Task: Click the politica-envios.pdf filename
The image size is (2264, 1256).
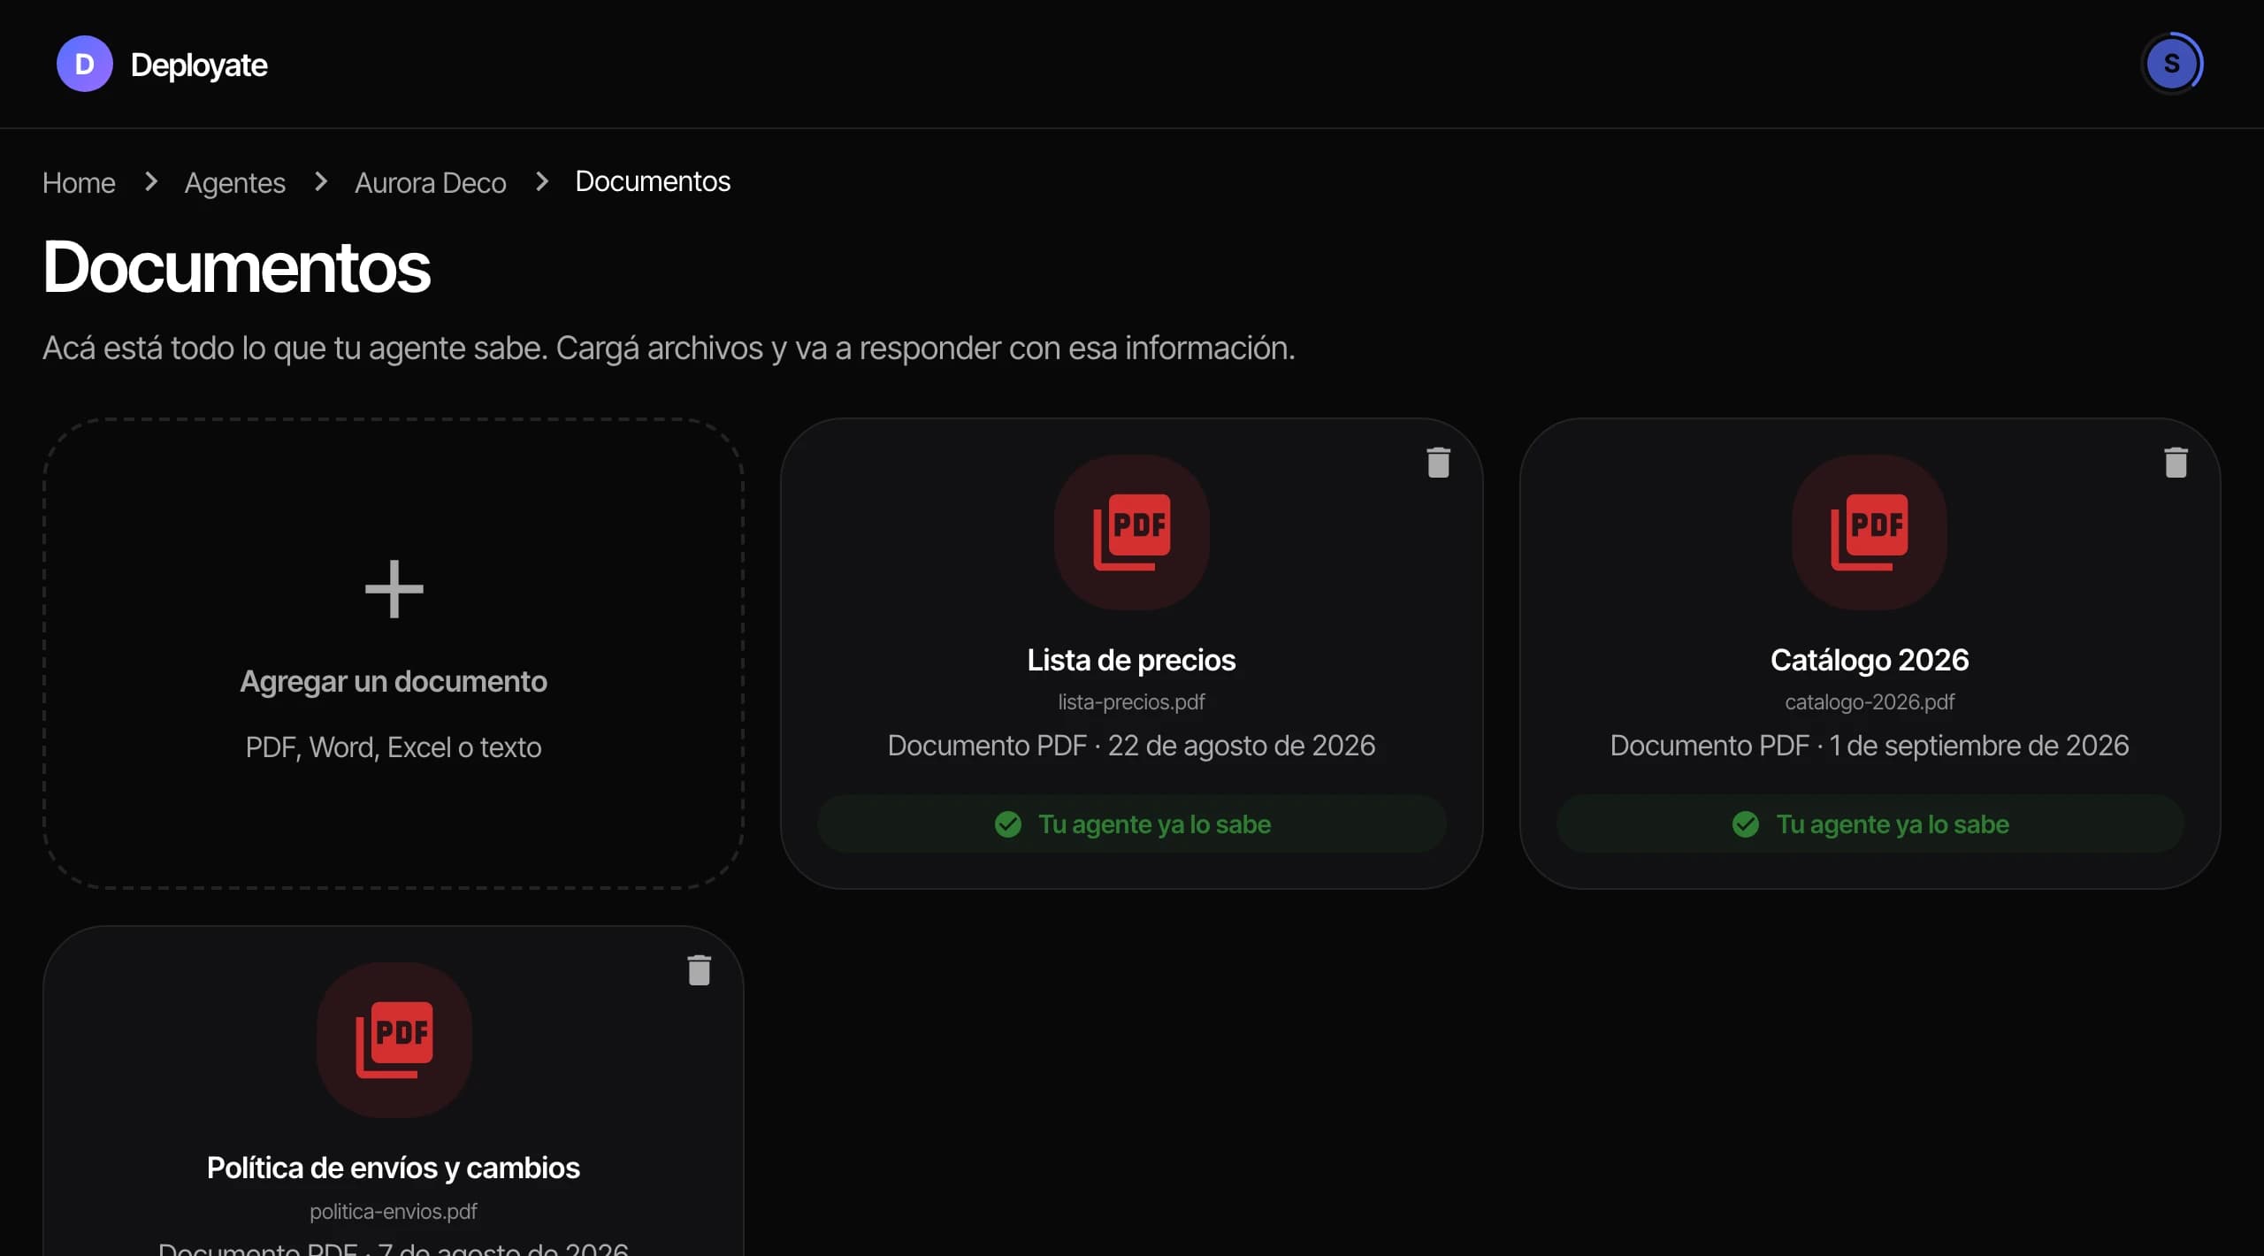Action: coord(394,1211)
